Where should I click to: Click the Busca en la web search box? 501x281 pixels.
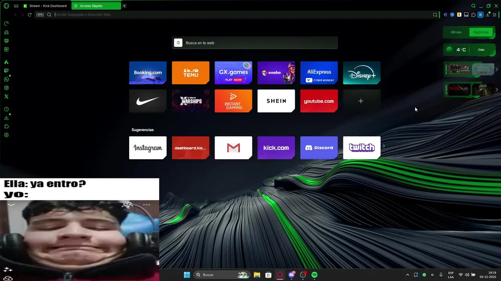click(255, 43)
